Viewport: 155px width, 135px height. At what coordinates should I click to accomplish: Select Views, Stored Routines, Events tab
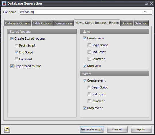97,23
